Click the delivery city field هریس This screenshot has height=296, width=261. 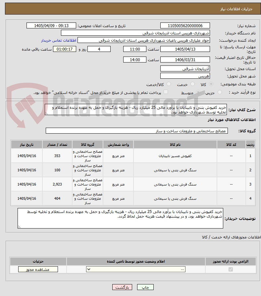click(185, 76)
